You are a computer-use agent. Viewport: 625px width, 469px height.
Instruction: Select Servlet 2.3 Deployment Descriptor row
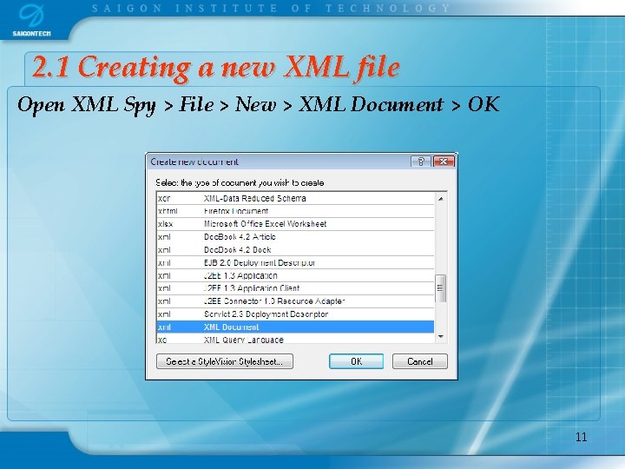(295, 314)
